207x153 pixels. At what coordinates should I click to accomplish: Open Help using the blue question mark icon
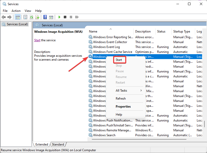point(45,17)
